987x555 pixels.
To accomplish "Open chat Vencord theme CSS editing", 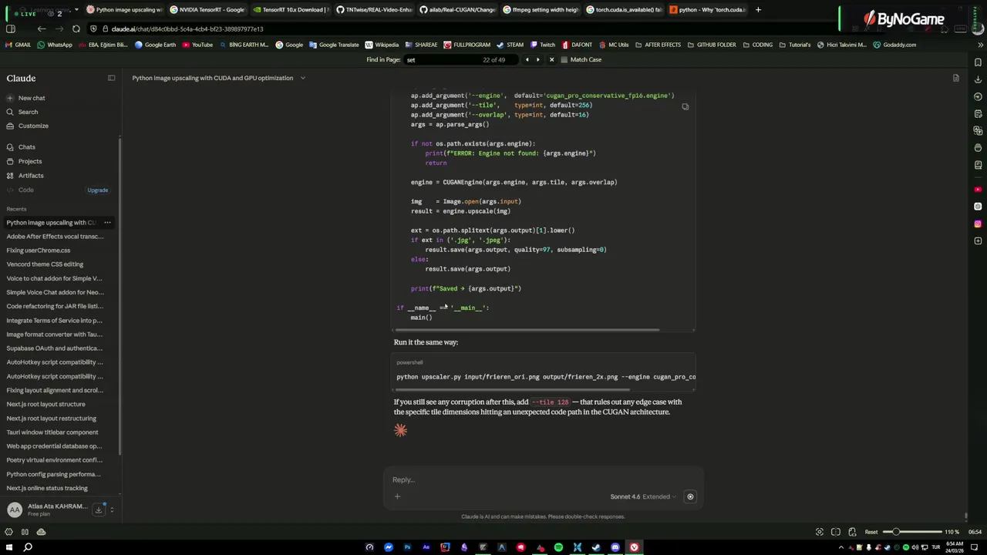I will [x=45, y=264].
